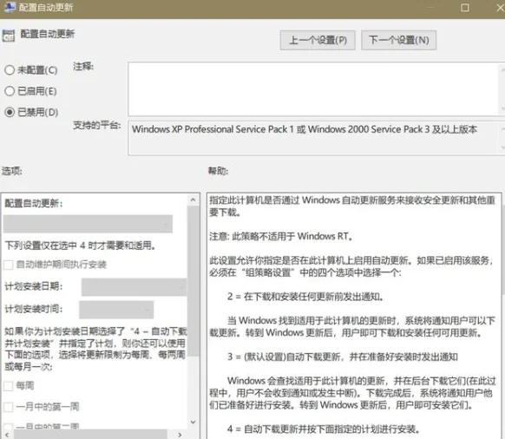Image resolution: width=505 pixels, height=439 pixels.
Task: Select the 已禁用(D) radio button
Action: 10,112
